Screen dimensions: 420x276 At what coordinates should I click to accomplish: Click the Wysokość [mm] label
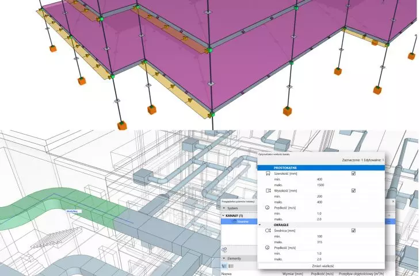click(x=285, y=190)
